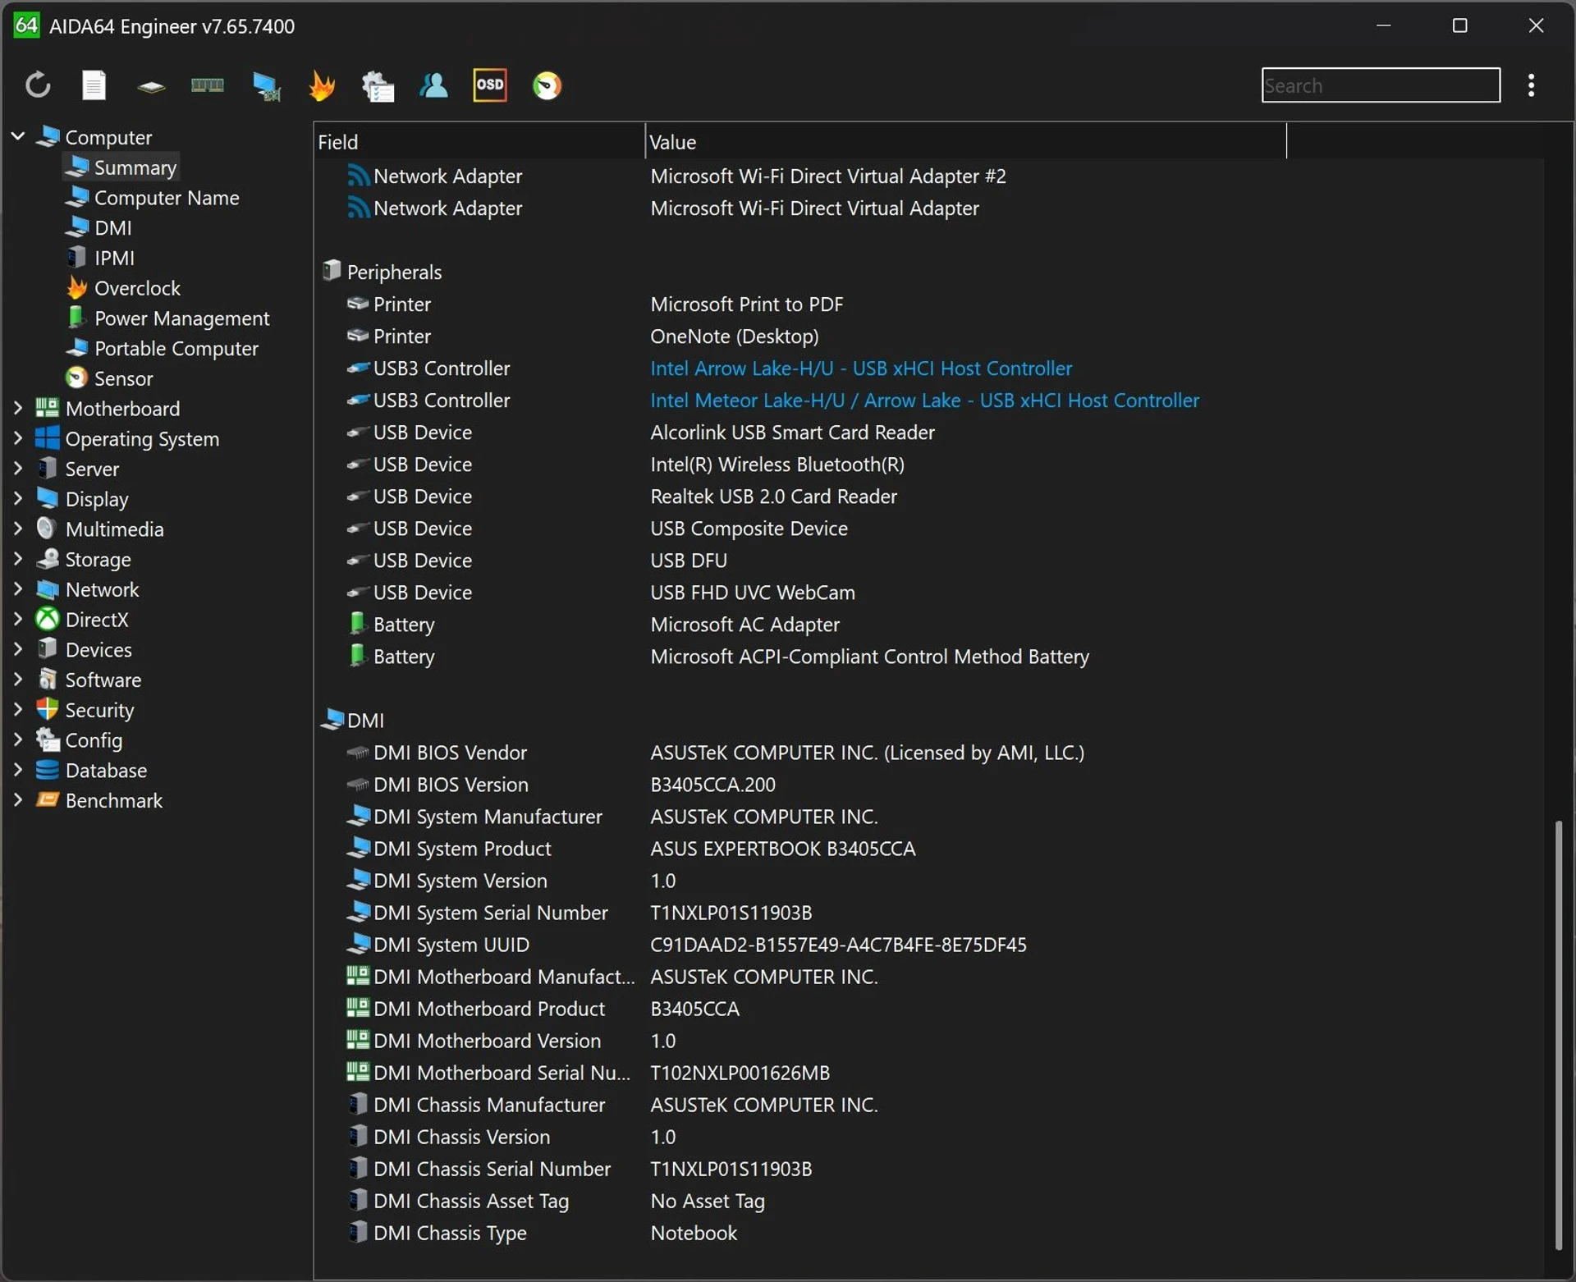The image size is (1576, 1282).
Task: Expand the Operating System node
Action: (18, 438)
